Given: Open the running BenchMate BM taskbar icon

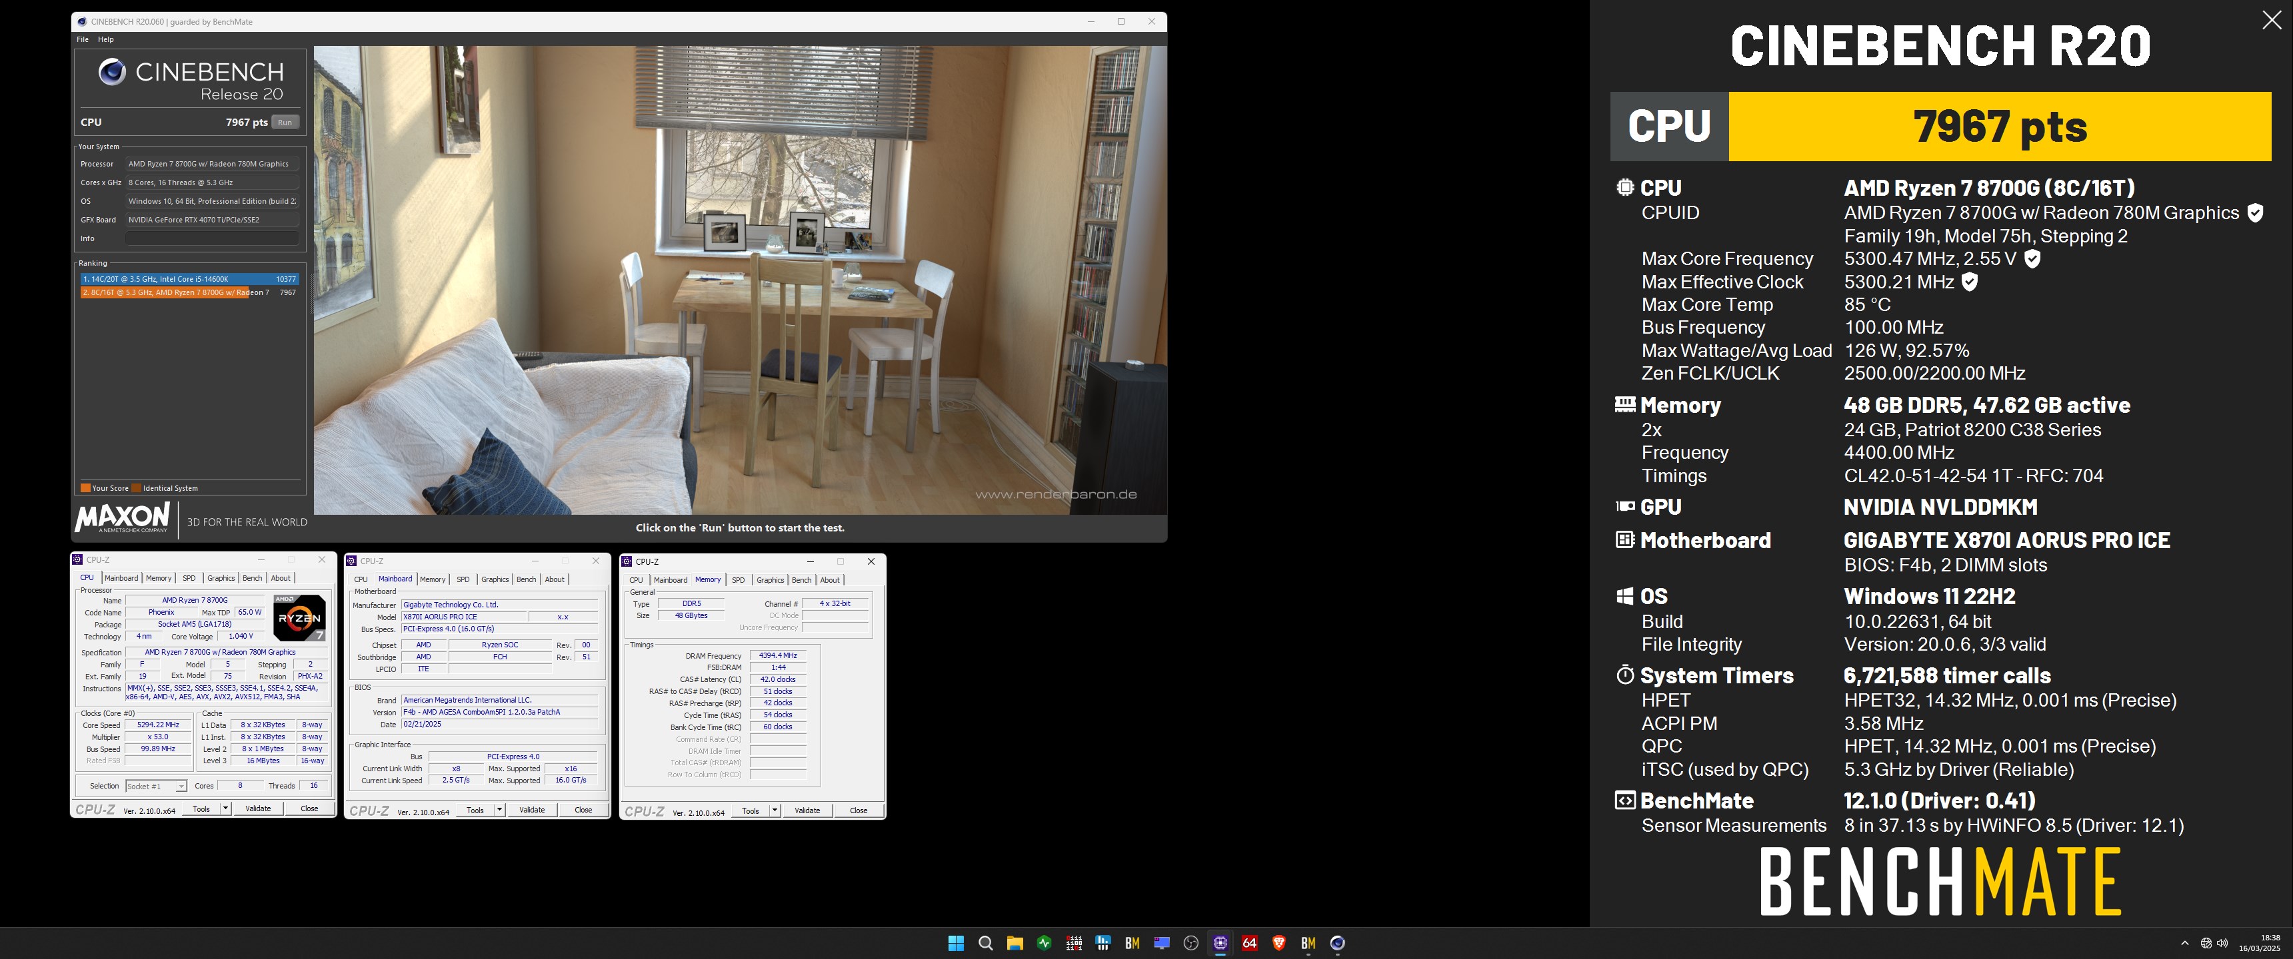Looking at the screenshot, I should (x=1308, y=943).
